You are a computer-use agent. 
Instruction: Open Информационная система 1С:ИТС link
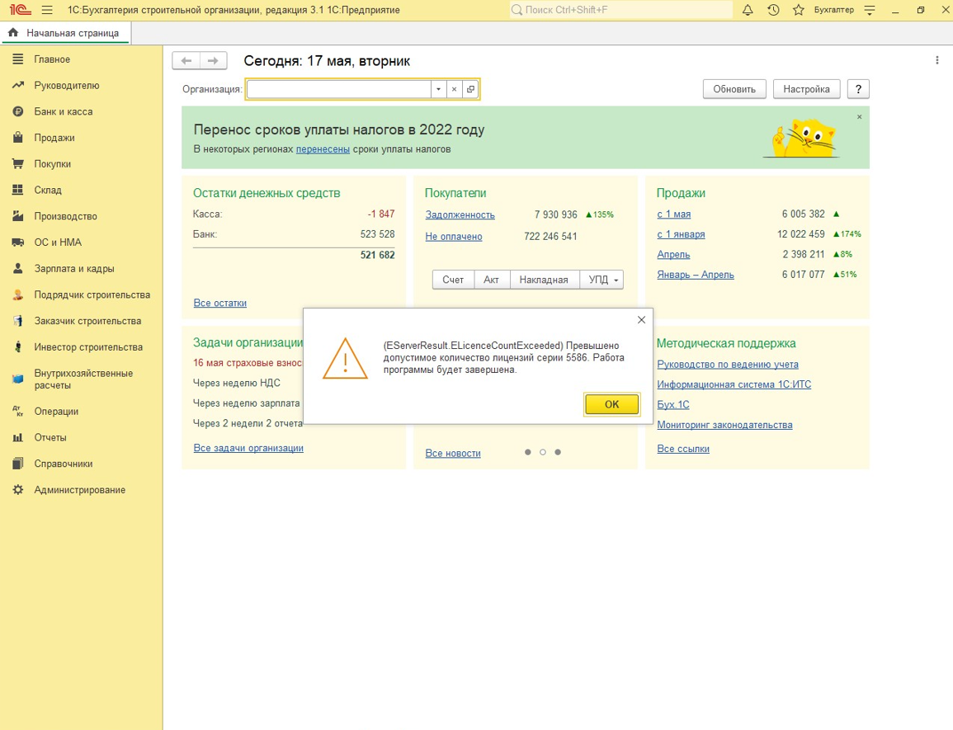(x=734, y=384)
